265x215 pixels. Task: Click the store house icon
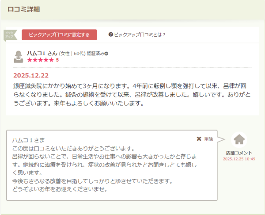239,139
